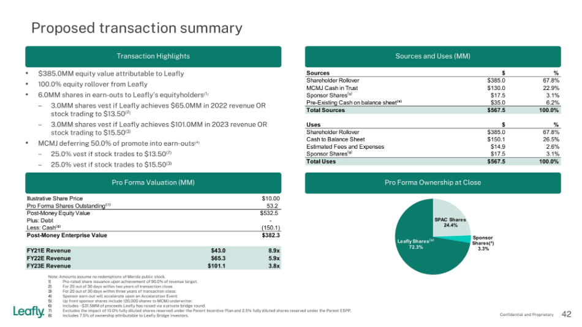Image resolution: width=582 pixels, height=327 pixels.
Task: Select the Total Uses row
Action: 433,162
